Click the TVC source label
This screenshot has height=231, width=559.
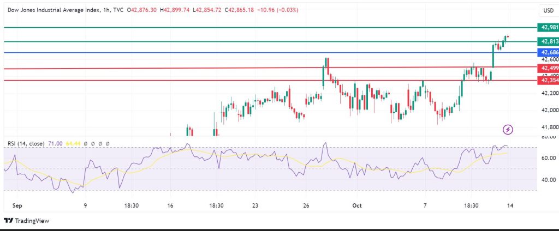(118, 10)
